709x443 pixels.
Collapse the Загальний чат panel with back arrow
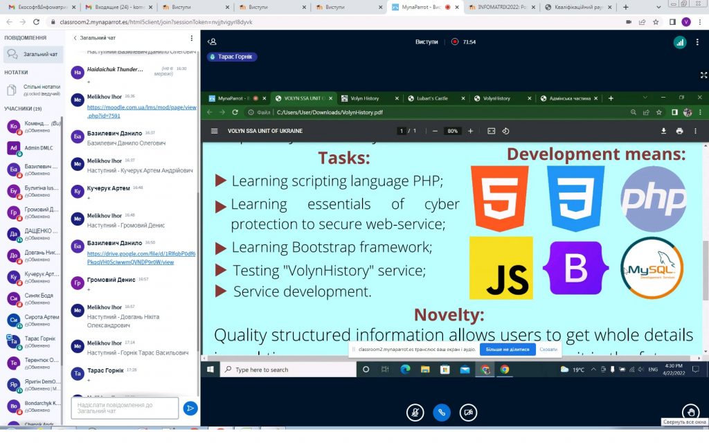[x=75, y=38]
